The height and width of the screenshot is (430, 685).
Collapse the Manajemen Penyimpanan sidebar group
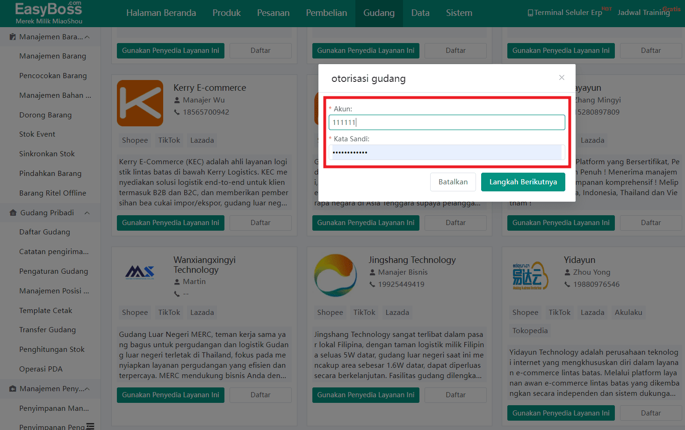click(x=87, y=389)
